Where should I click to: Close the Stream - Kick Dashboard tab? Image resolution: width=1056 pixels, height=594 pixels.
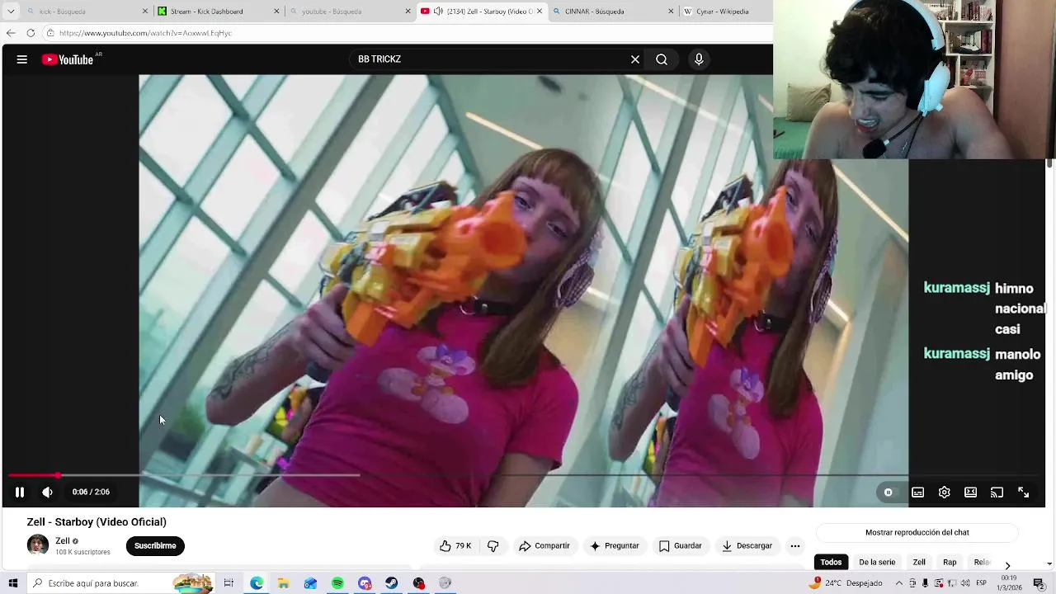coord(276,12)
